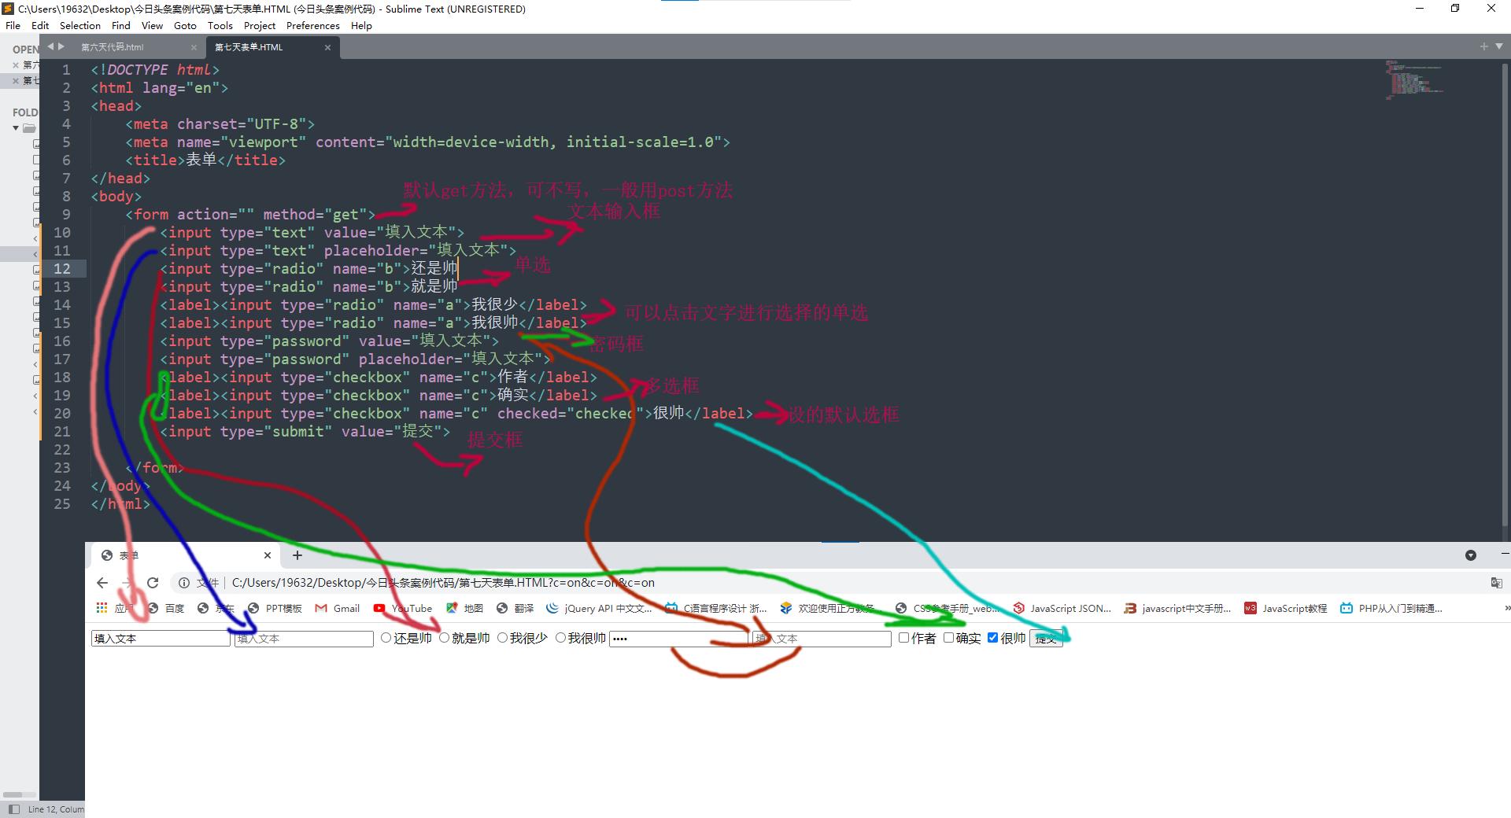Collapse the folder tree in Sublime sidebar

pyautogui.click(x=16, y=128)
